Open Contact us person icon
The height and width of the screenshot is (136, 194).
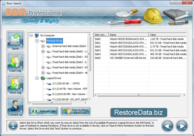pos(15,107)
